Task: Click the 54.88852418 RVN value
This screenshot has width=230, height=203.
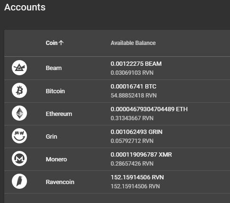Action: pos(133,96)
